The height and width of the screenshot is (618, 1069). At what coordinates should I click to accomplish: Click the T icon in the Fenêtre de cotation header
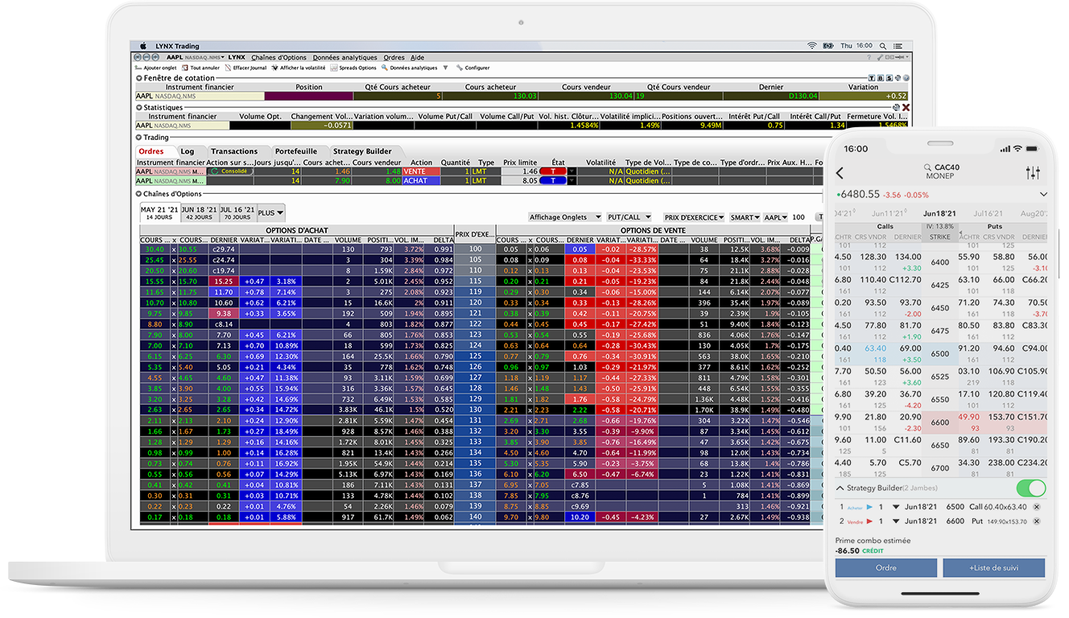pos(872,78)
